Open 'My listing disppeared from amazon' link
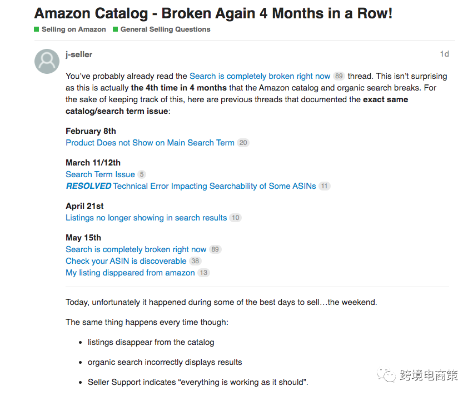 (x=130, y=273)
